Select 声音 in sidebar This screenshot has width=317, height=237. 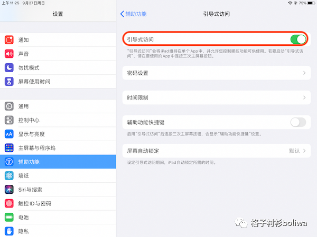tap(58, 54)
